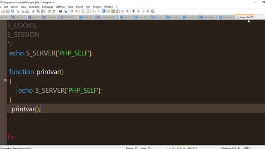Close the super.php tab
The height and width of the screenshot is (149, 265).
(x=252, y=17)
